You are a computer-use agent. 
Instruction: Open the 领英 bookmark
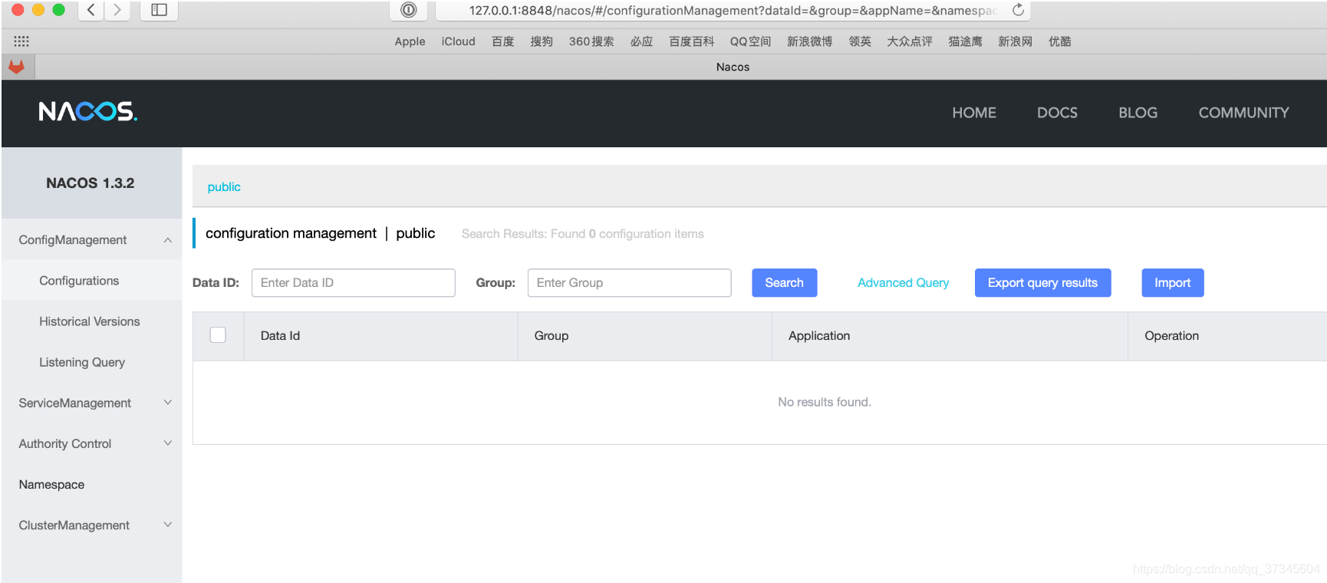coord(860,41)
